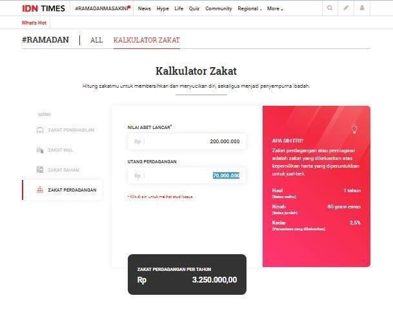Focus the Nilai Aset Lancar input field

pyautogui.click(x=186, y=141)
